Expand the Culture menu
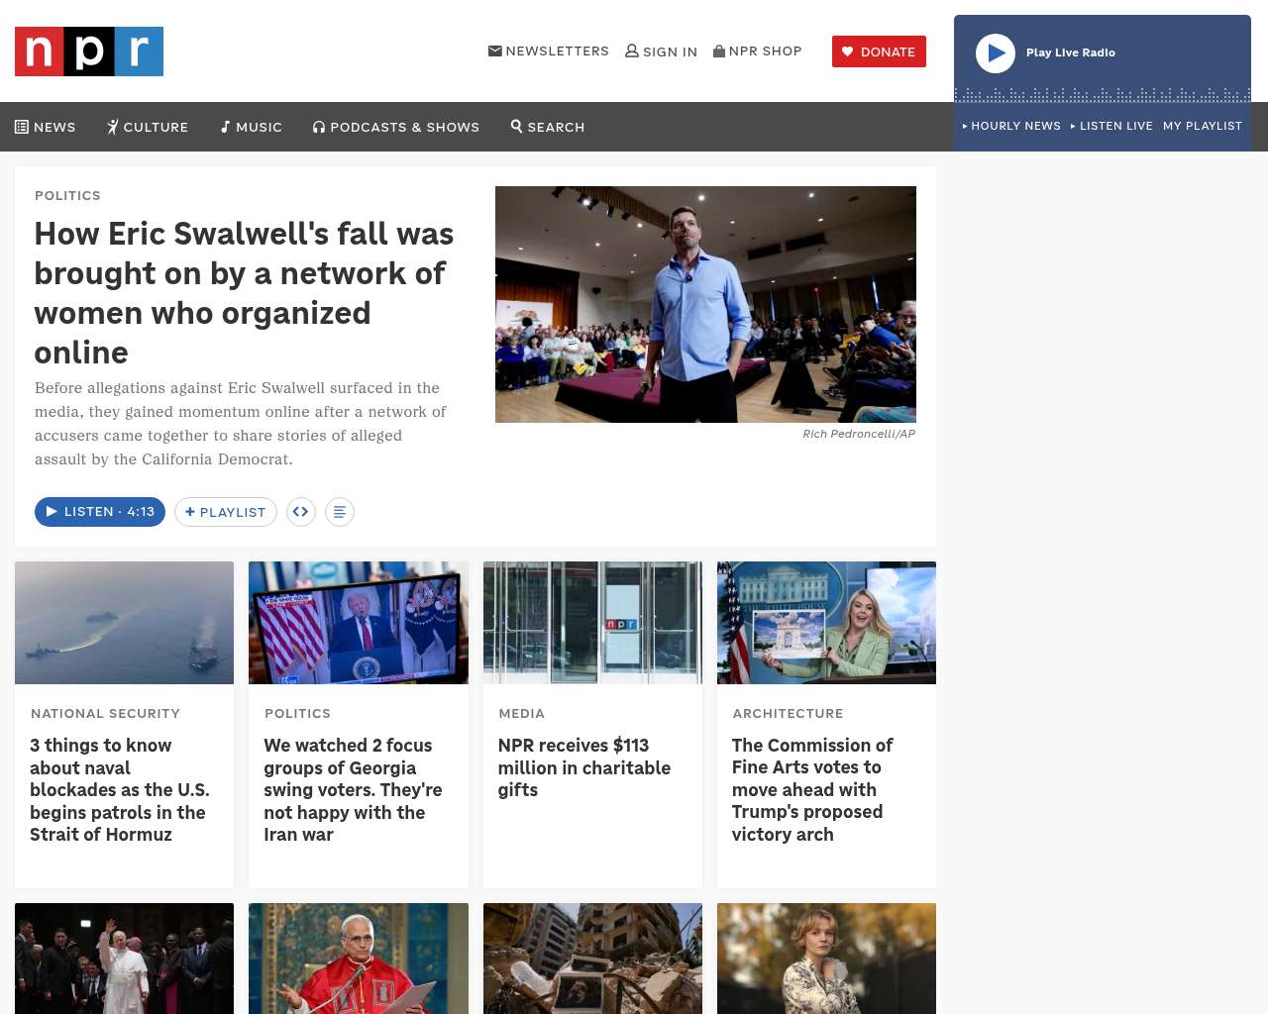 [x=148, y=127]
